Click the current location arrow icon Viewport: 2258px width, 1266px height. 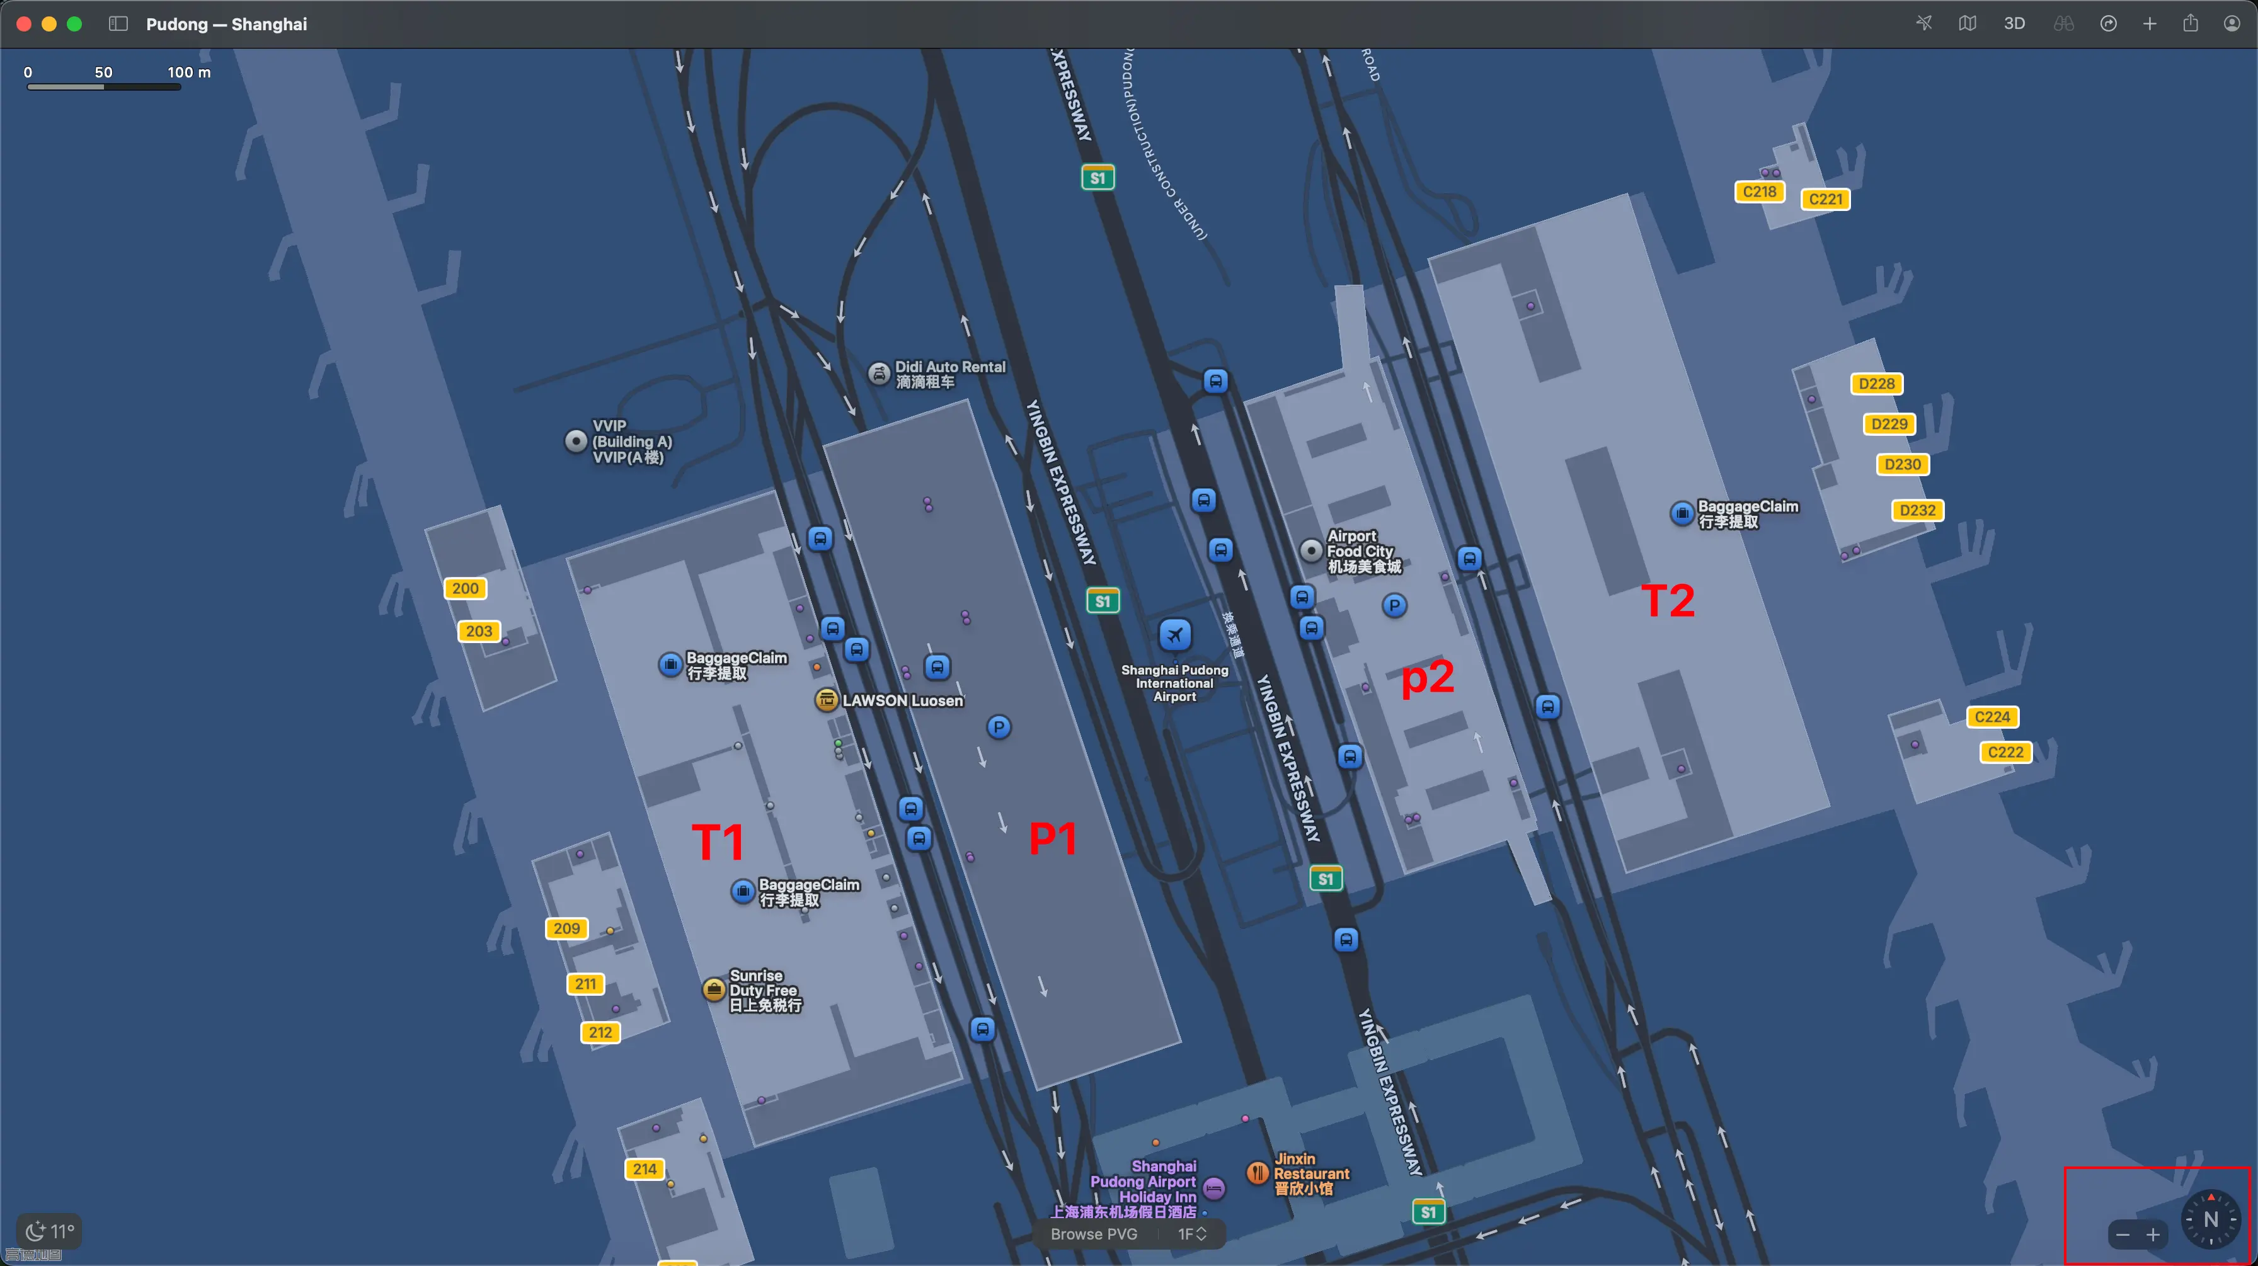pyautogui.click(x=1923, y=24)
